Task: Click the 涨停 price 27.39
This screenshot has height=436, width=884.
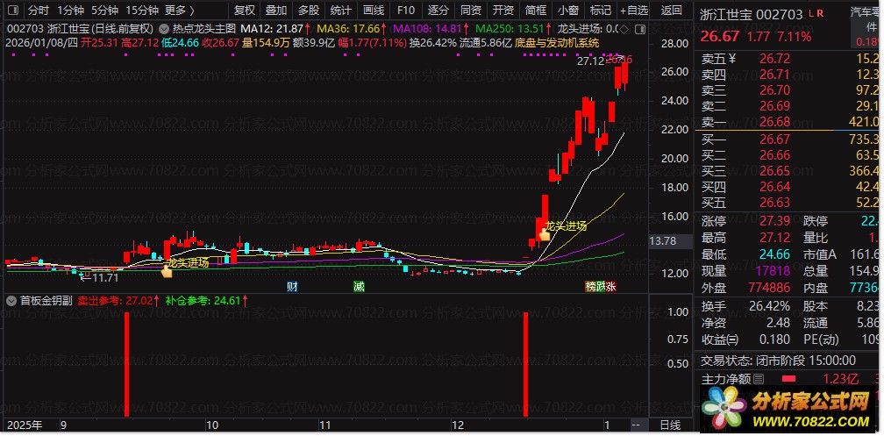Action: pyautogui.click(x=774, y=222)
